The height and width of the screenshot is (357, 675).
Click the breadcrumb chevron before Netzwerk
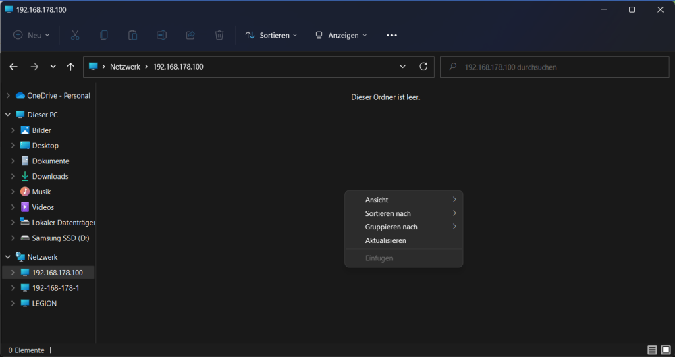(x=104, y=67)
